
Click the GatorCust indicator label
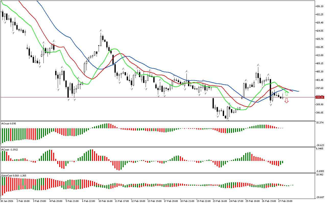coord(13,175)
